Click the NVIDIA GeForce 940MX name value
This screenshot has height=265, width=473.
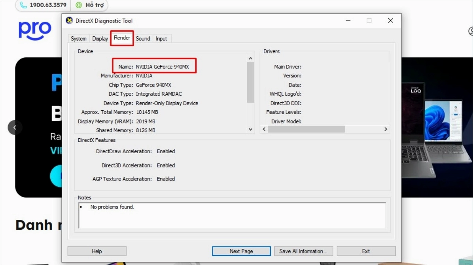pos(162,67)
